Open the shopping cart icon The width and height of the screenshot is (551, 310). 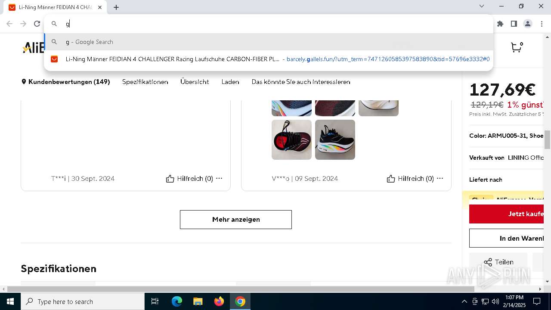coord(517,47)
